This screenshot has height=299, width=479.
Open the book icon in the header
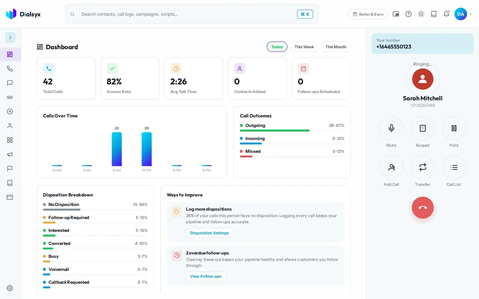(434, 14)
